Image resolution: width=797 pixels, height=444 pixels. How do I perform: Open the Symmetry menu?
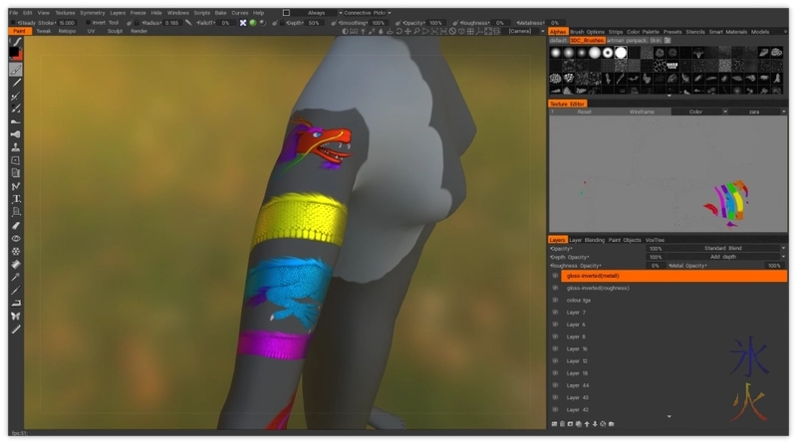coord(92,13)
